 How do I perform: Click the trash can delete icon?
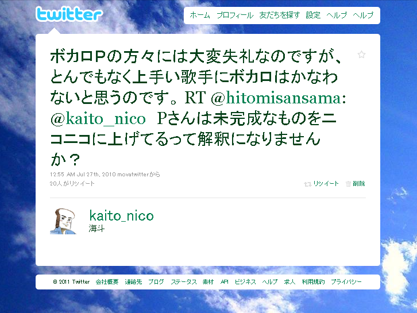(x=348, y=184)
